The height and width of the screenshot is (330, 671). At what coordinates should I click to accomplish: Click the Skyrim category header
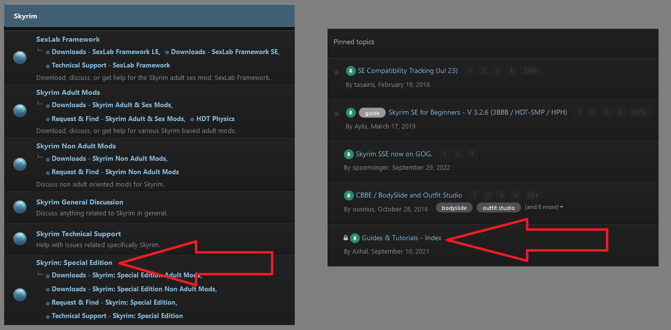click(149, 16)
